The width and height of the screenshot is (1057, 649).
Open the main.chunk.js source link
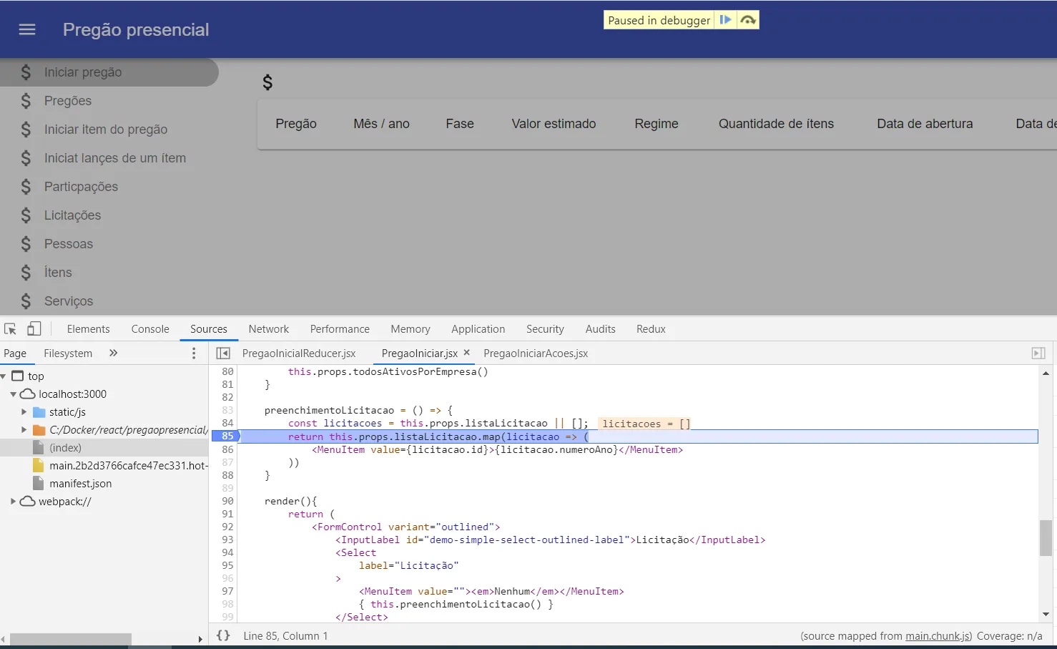pyautogui.click(x=938, y=636)
